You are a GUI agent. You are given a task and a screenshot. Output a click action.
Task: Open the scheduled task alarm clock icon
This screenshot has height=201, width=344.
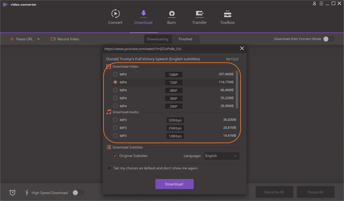(x=12, y=193)
